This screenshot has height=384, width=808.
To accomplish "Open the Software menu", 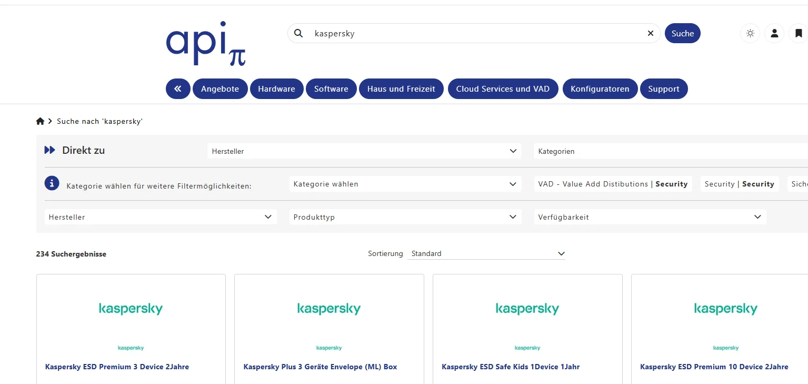I will click(331, 89).
